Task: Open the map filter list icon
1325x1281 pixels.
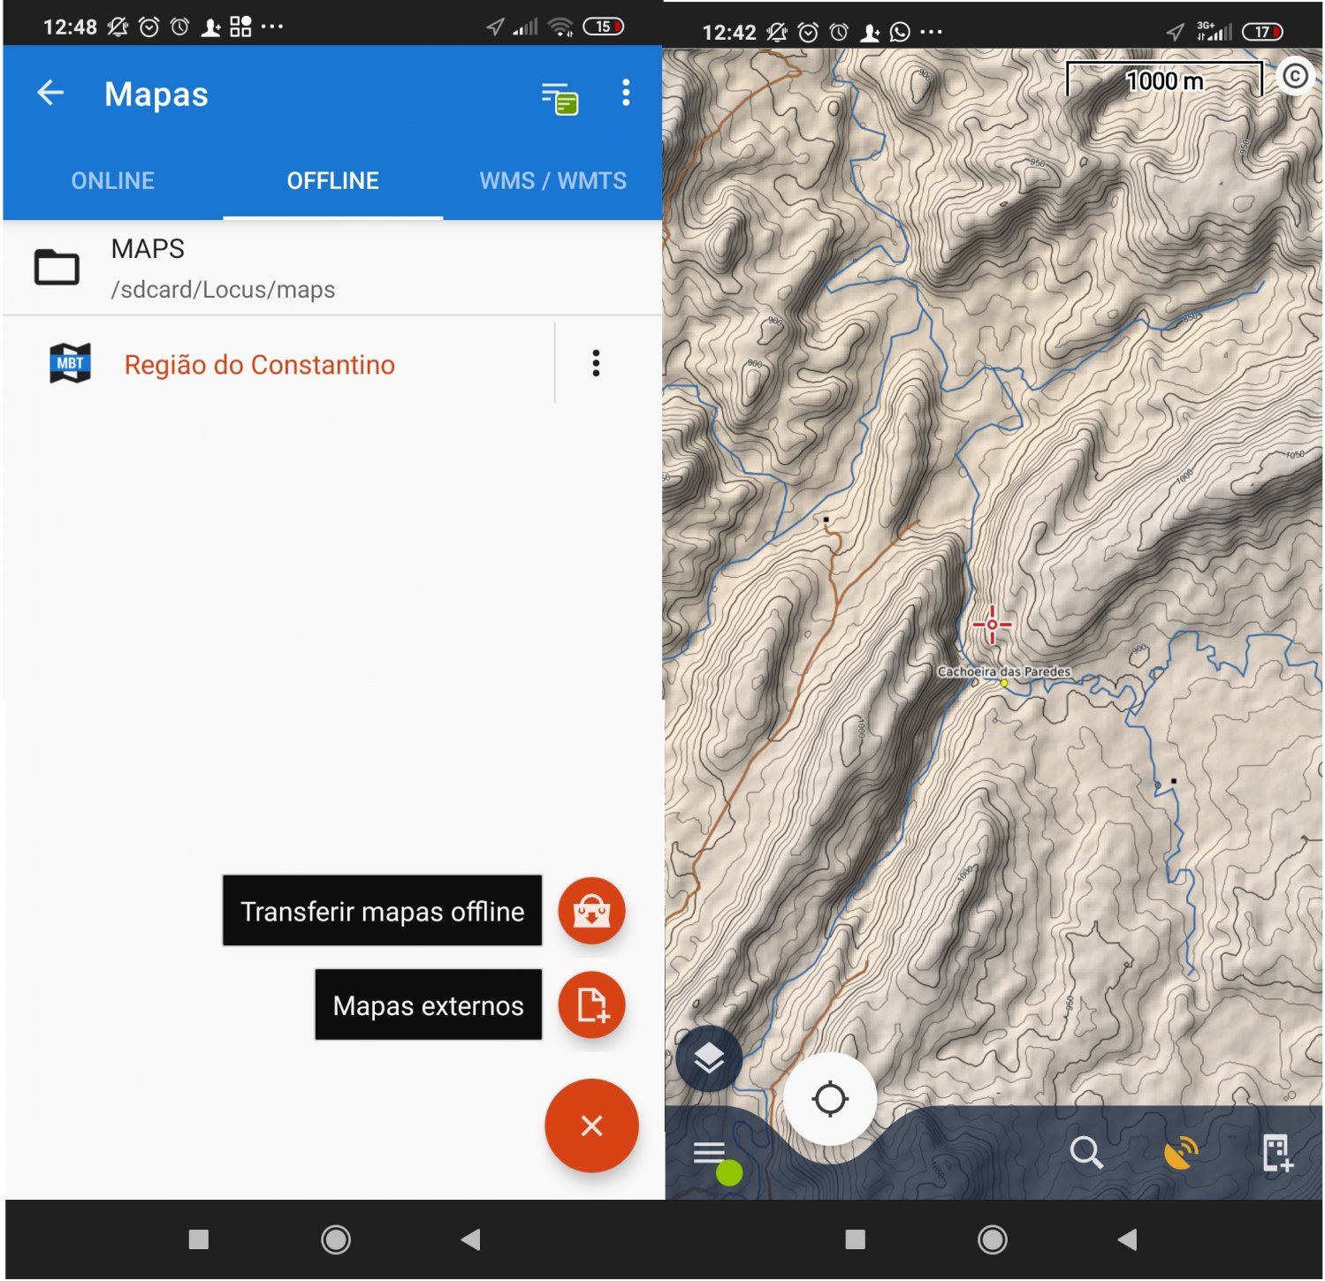Action: (560, 97)
